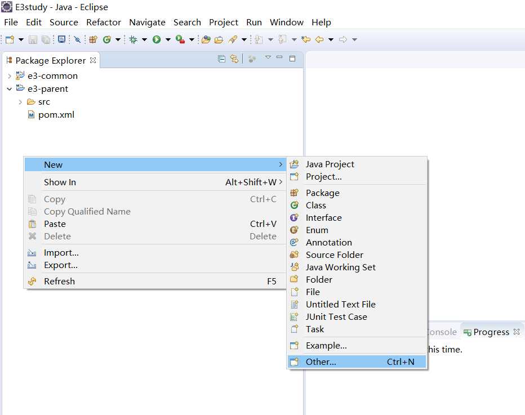Screen dimensions: 525x415
Task: Open the Search dropdown arrow
Action: 244,40
